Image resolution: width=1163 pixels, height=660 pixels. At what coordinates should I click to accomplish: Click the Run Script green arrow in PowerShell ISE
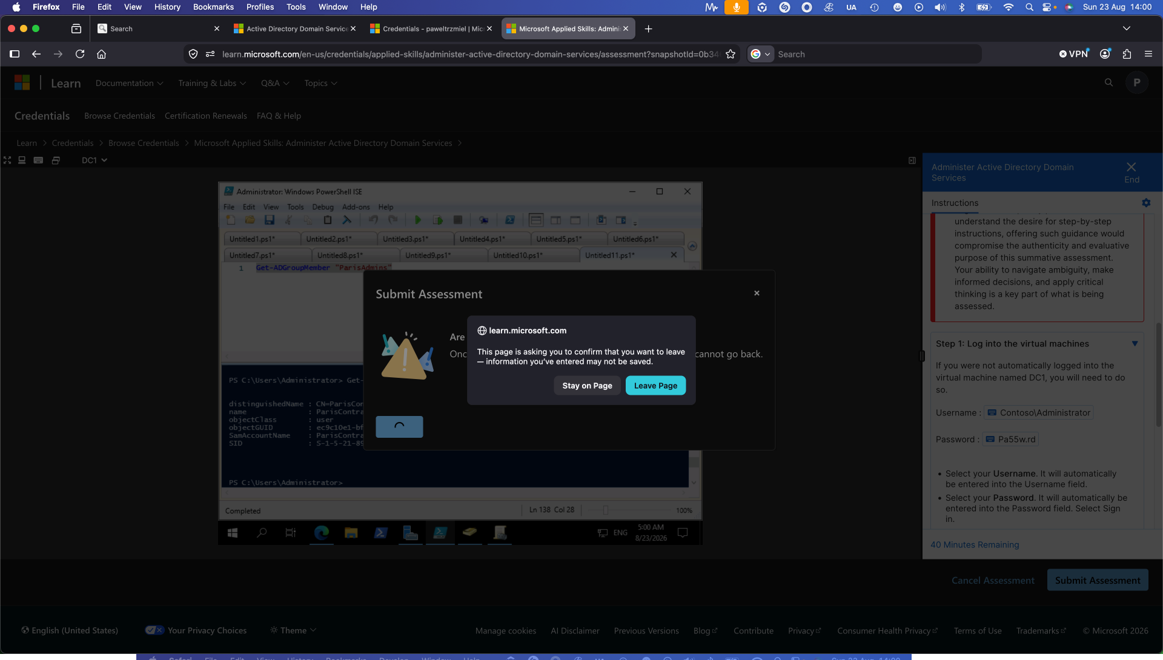(417, 220)
